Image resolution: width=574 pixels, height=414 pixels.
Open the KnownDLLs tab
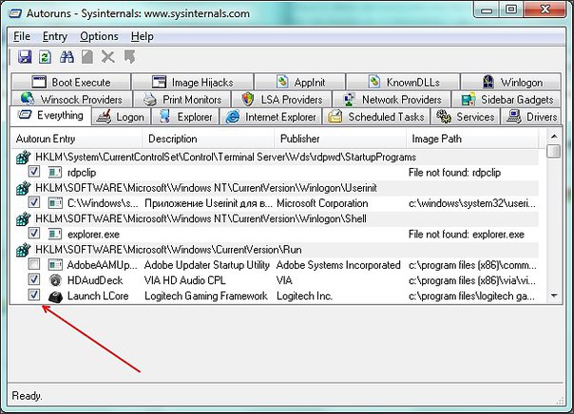(403, 83)
